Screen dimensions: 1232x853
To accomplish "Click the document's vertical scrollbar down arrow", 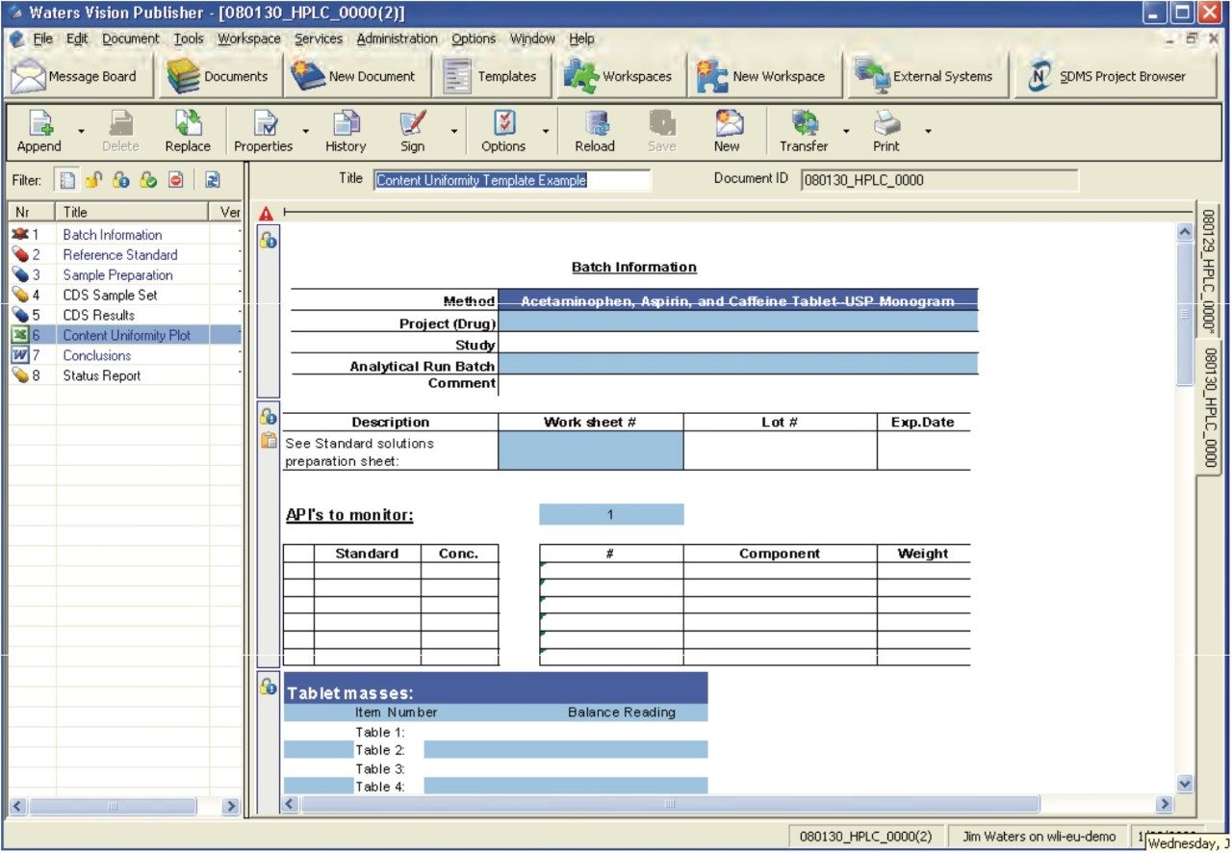I will (x=1185, y=785).
